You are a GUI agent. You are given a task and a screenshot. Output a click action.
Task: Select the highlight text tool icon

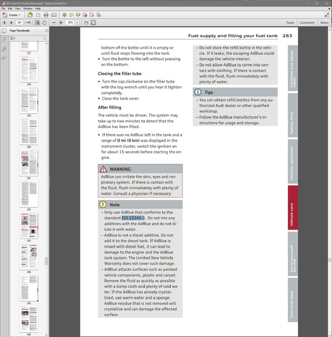[78, 15]
